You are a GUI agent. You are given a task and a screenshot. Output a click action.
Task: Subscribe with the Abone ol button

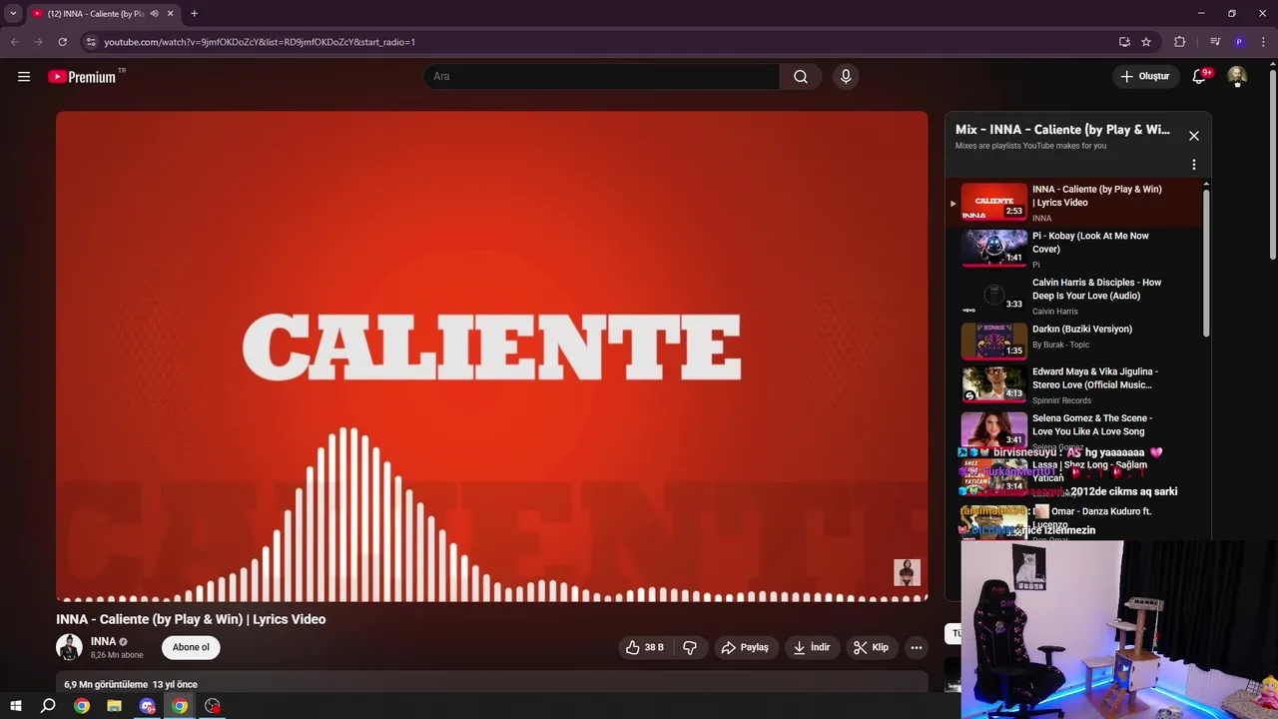coord(191,647)
